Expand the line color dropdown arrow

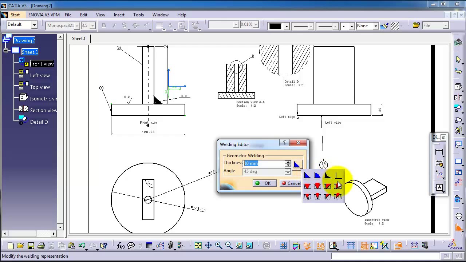tap(287, 26)
